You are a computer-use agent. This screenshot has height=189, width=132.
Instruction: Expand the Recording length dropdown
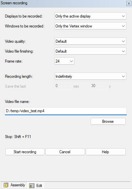[90, 76]
